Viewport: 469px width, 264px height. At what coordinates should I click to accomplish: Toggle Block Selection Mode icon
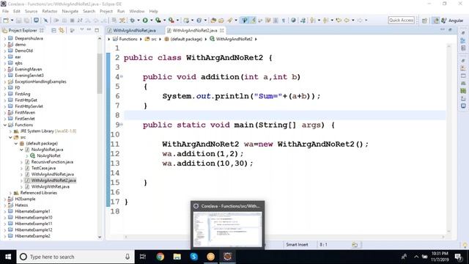tap(276, 21)
